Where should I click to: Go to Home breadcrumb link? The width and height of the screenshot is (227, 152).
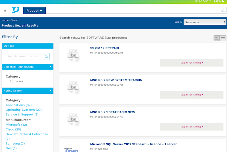5,20
